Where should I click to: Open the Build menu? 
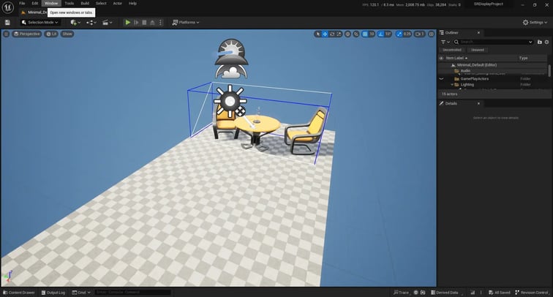85,3
